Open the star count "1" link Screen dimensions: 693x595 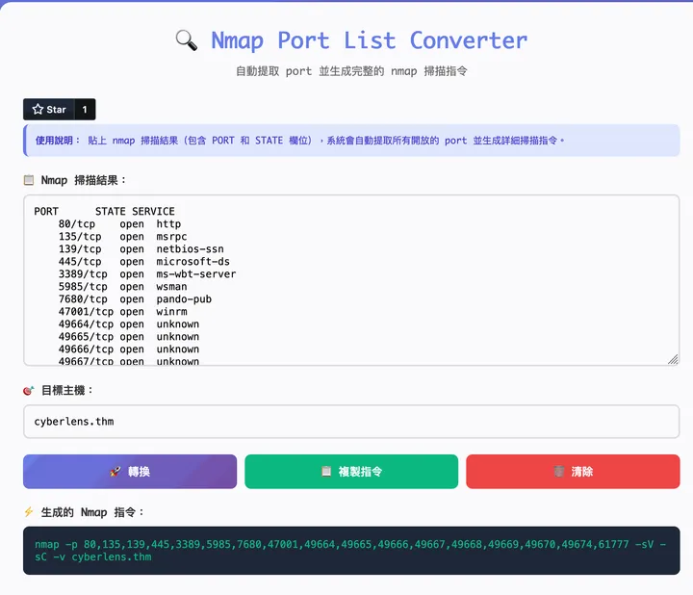[x=85, y=110]
